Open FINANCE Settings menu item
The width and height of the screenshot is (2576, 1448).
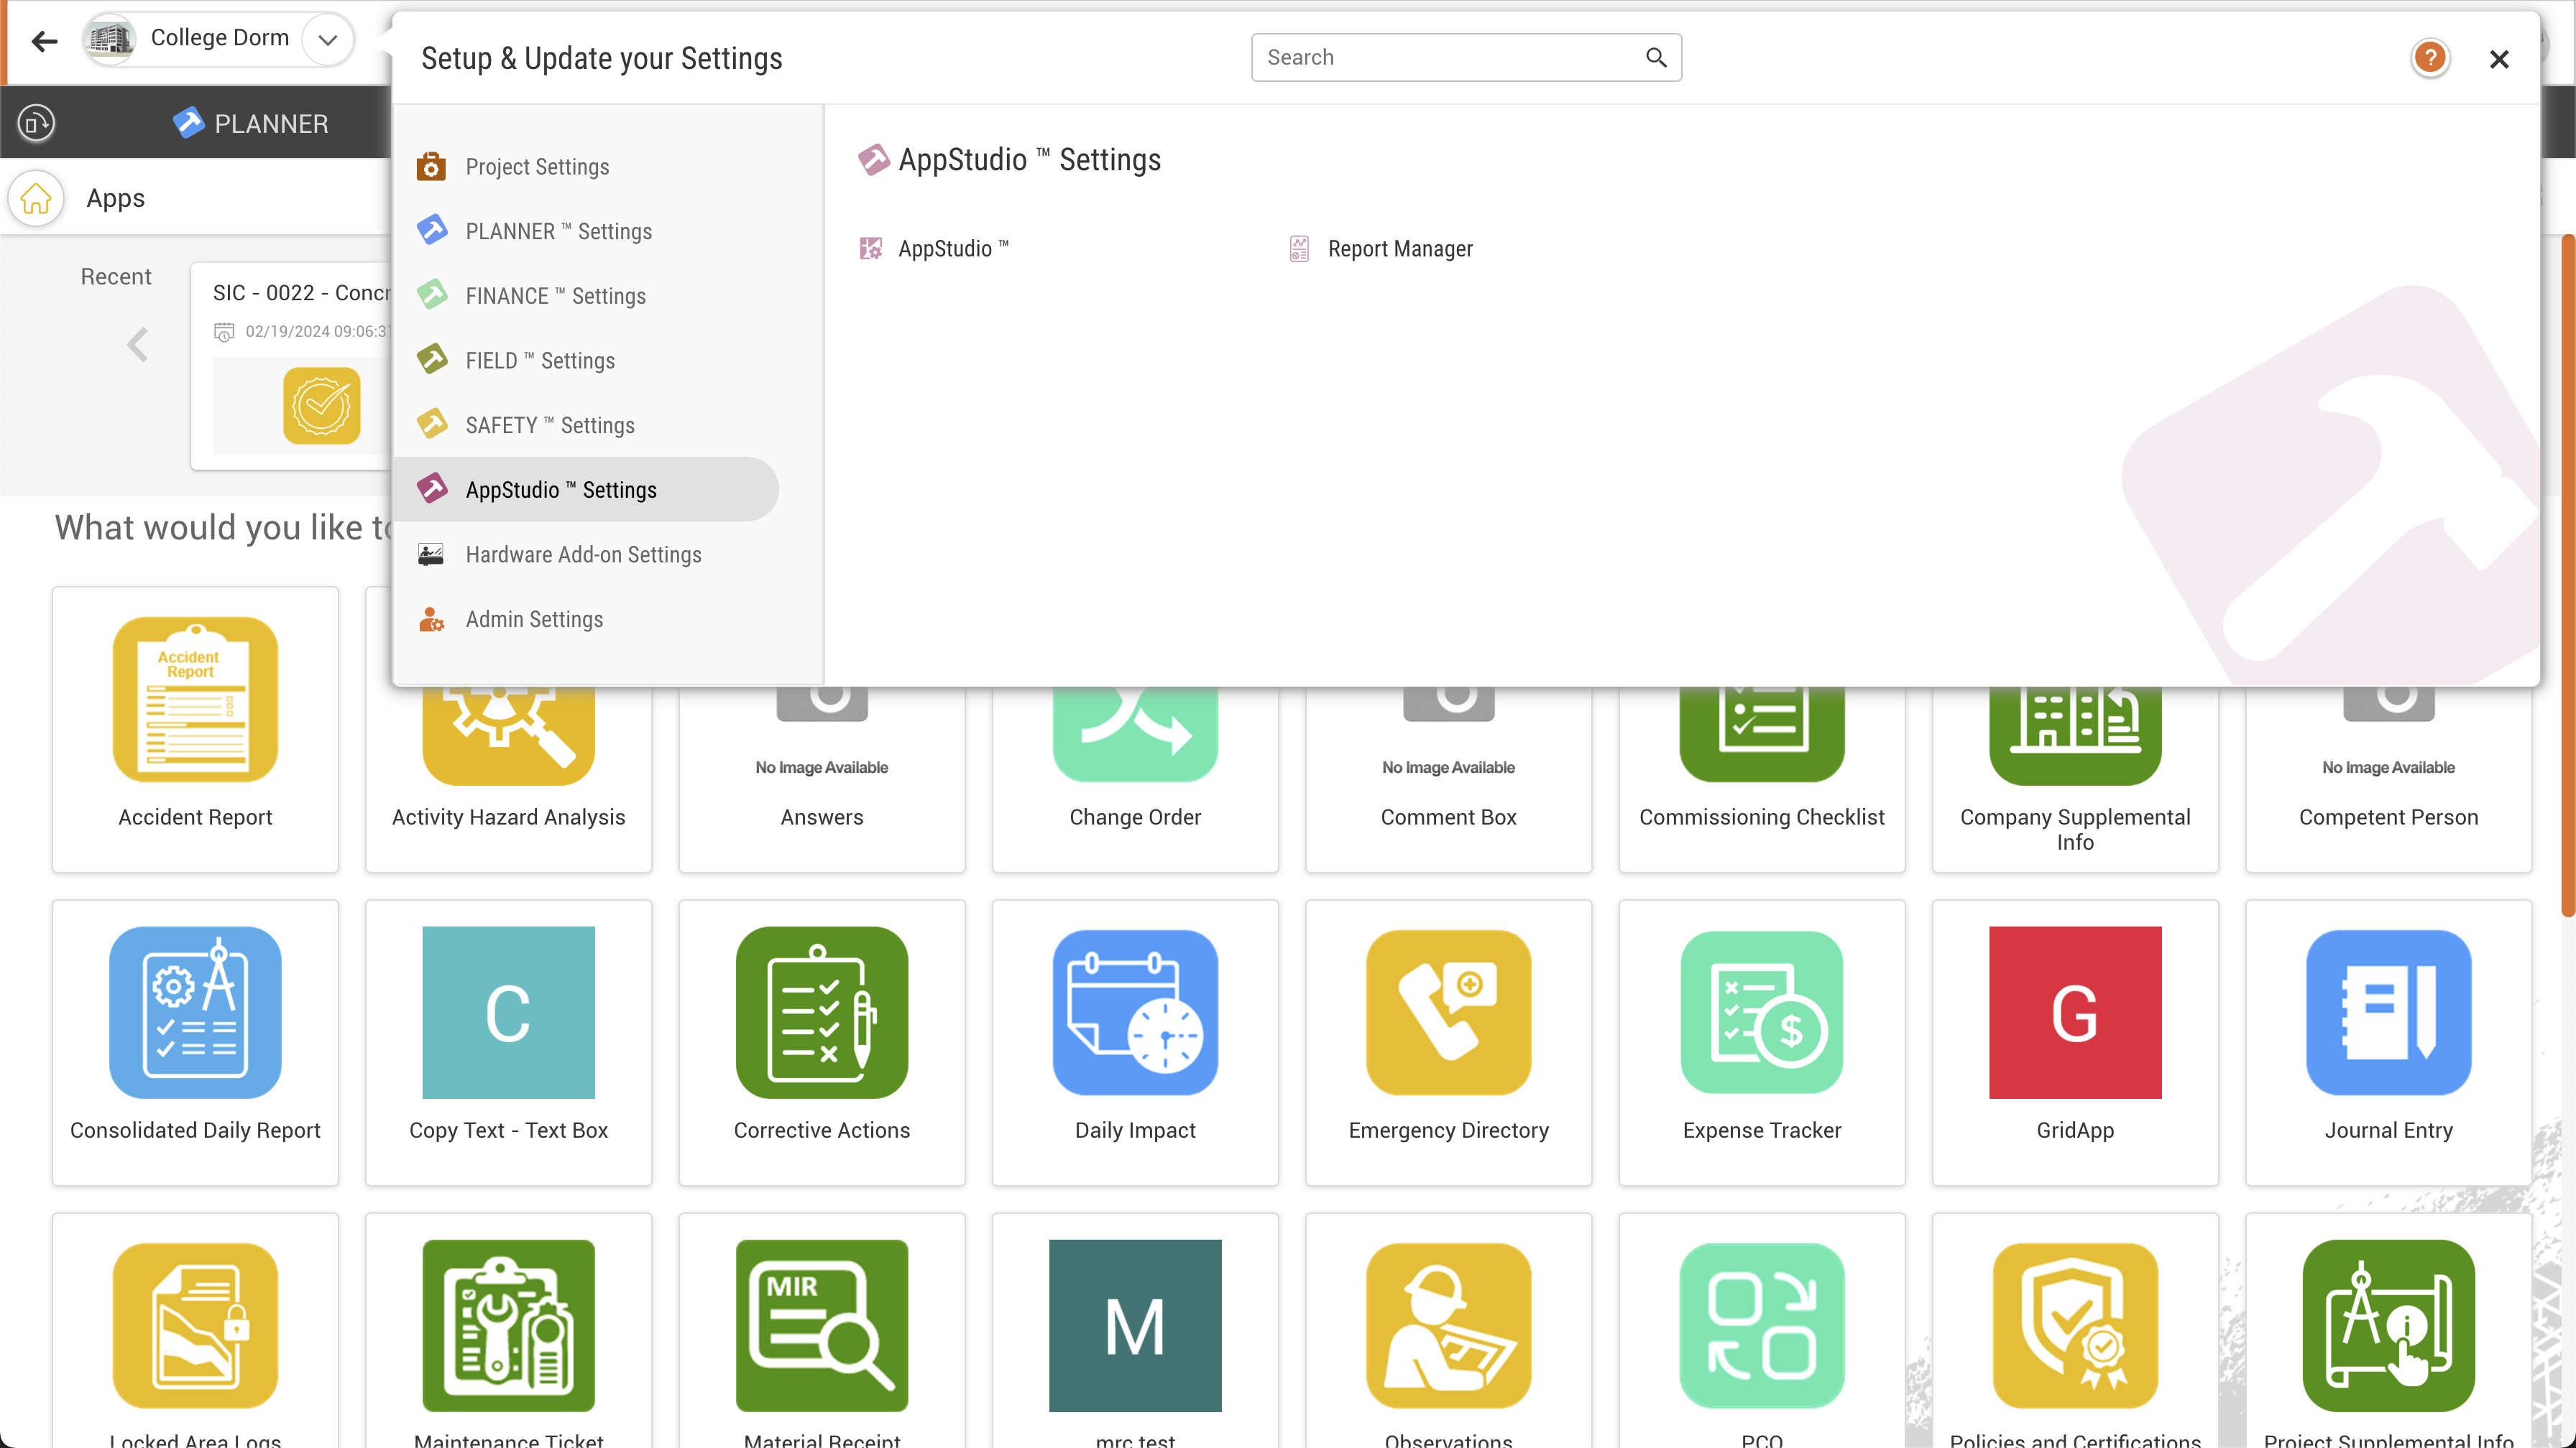pos(555,296)
